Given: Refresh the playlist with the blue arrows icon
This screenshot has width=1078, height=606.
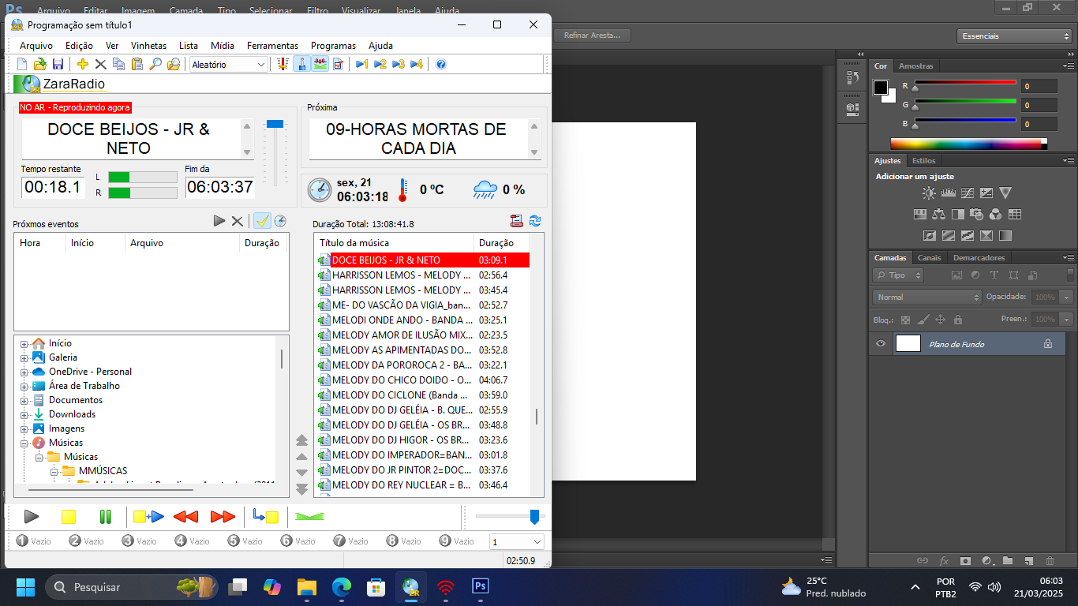Looking at the screenshot, I should (535, 221).
